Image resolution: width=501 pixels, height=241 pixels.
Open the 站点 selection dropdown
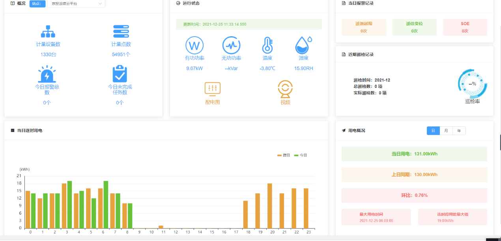(x=76, y=4)
